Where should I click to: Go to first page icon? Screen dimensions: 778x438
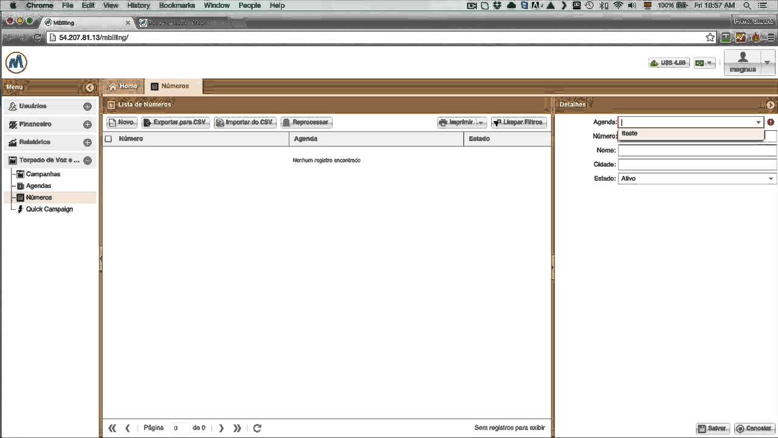point(112,428)
